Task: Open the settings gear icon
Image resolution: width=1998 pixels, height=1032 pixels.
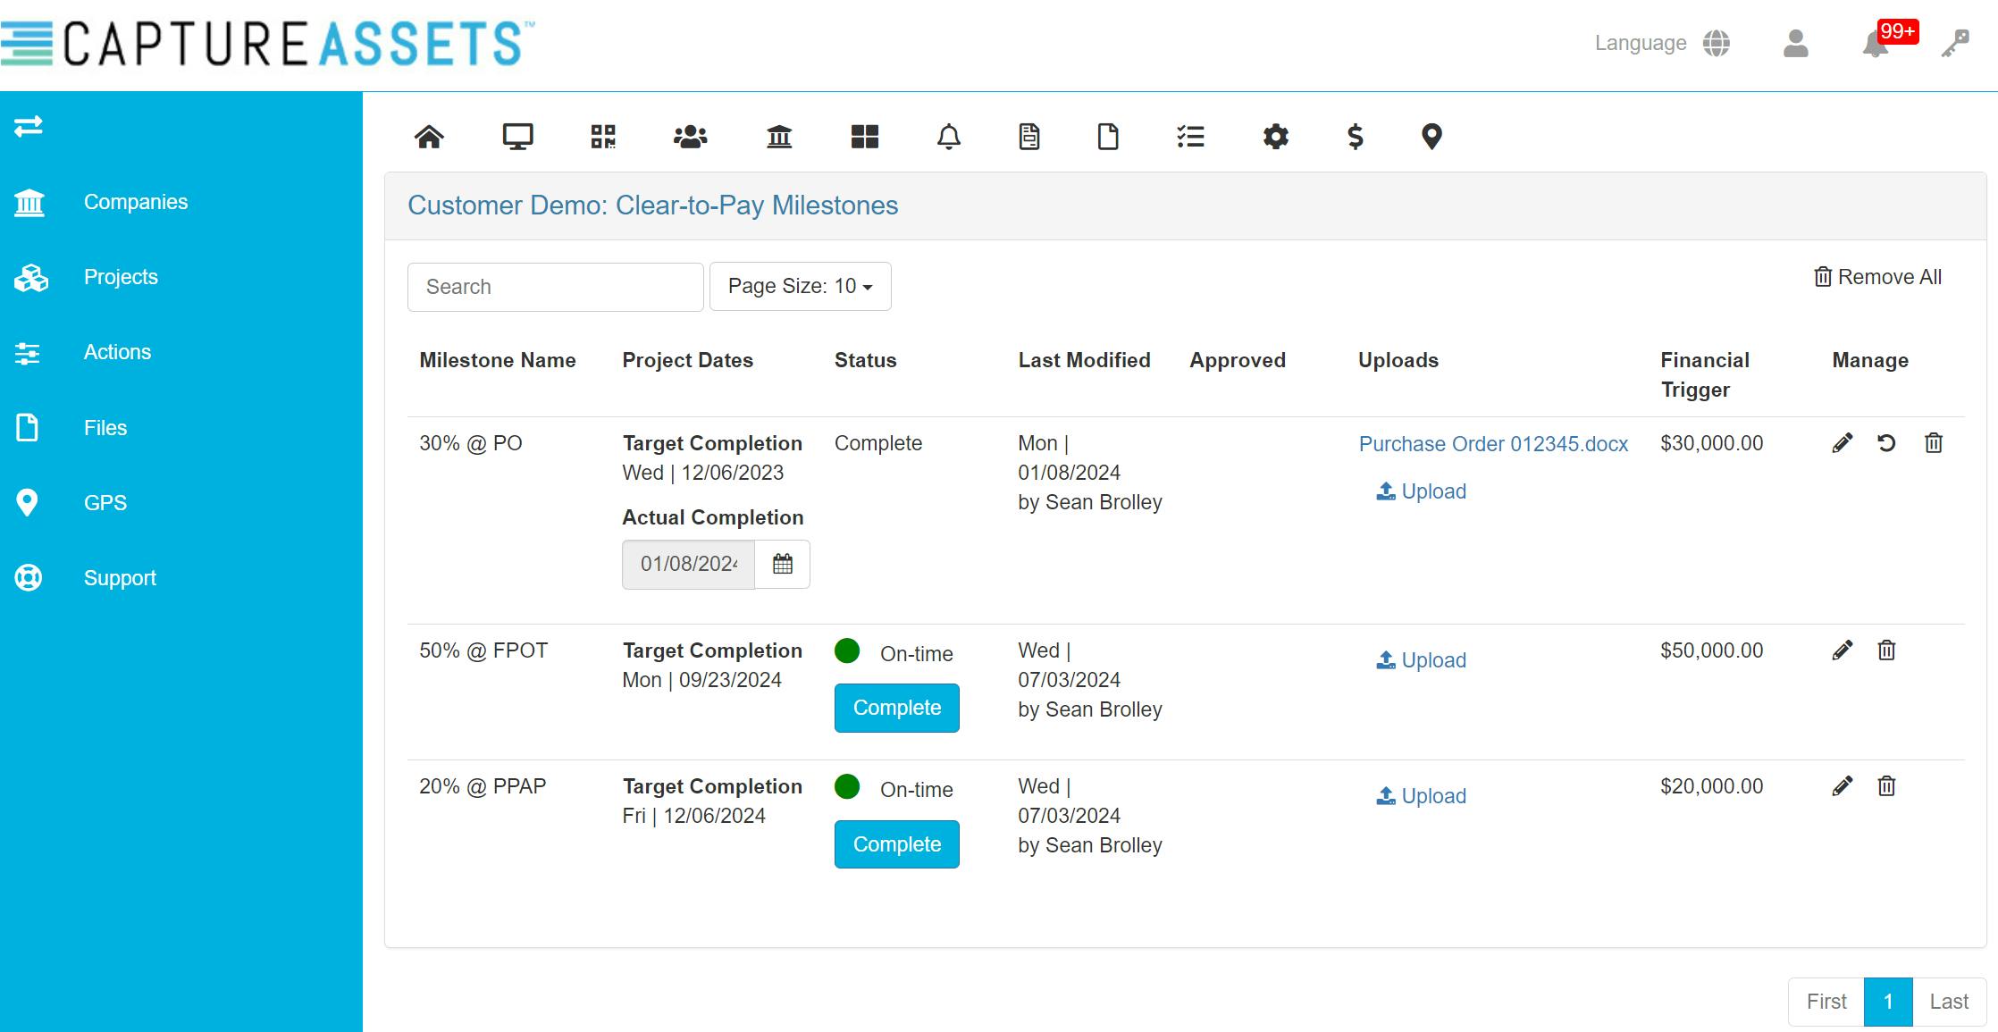Action: click(1275, 137)
